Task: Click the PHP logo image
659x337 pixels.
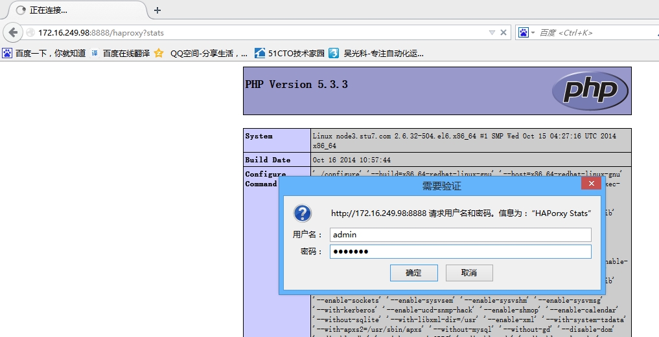Action: pos(590,91)
